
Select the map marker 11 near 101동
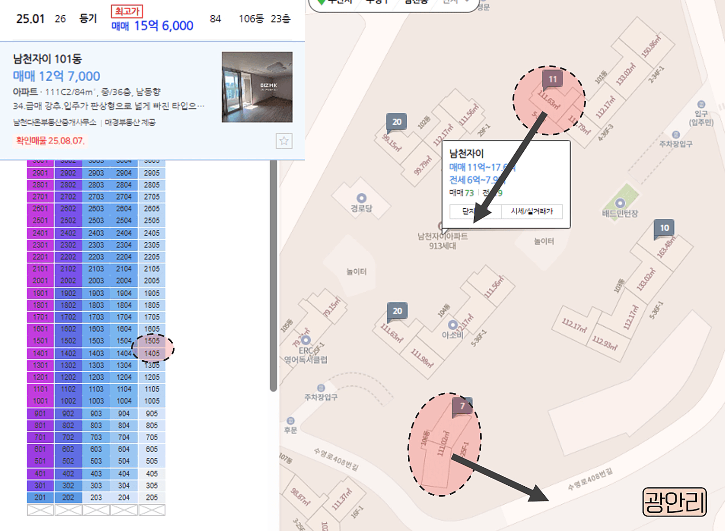(552, 80)
